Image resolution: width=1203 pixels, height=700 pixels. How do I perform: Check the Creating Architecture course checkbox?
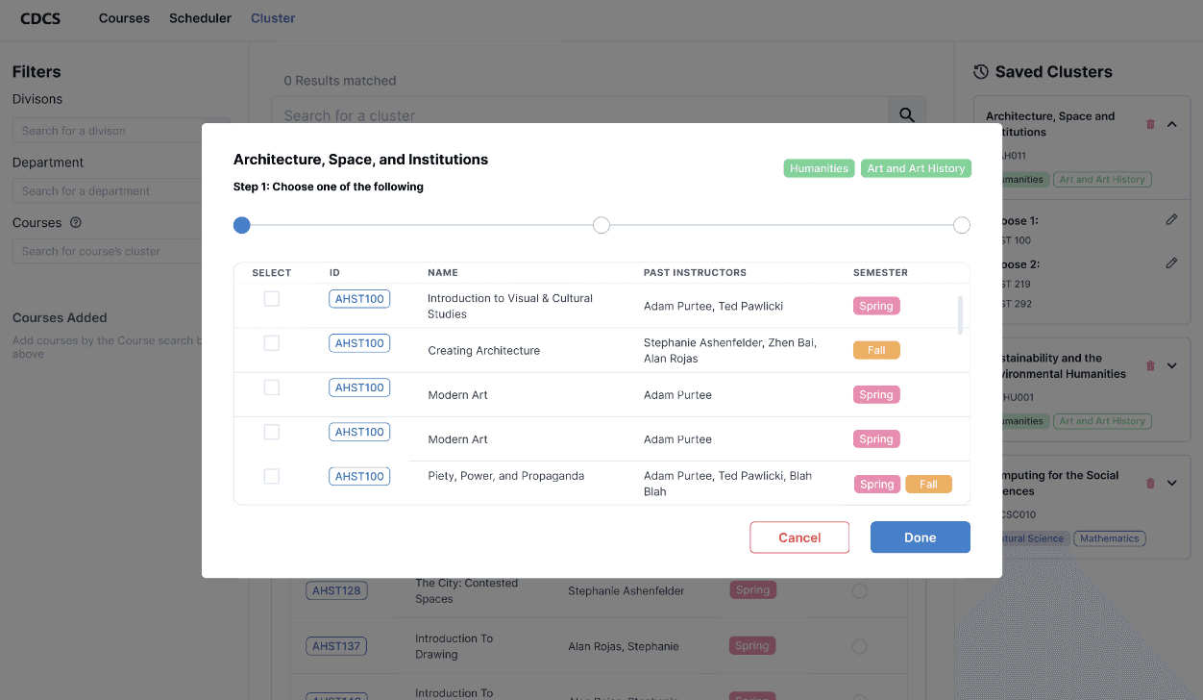(x=272, y=343)
